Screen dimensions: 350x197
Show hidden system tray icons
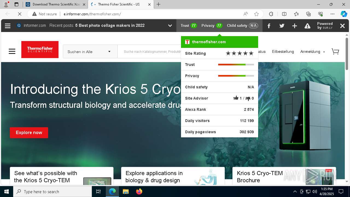(295, 192)
